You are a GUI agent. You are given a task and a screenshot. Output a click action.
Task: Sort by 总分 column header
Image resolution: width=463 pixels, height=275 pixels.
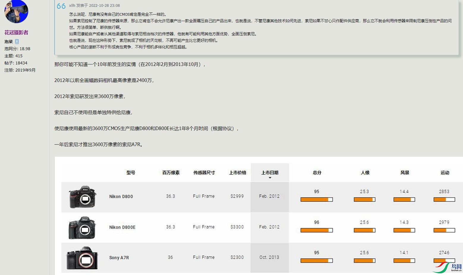point(317,173)
